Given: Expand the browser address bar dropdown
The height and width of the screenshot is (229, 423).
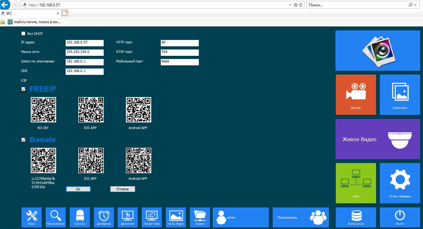Looking at the screenshot, I should click(290, 5).
